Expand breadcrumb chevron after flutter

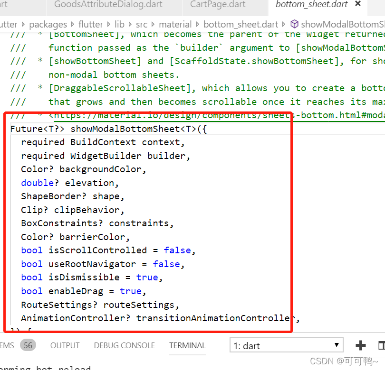(108, 24)
